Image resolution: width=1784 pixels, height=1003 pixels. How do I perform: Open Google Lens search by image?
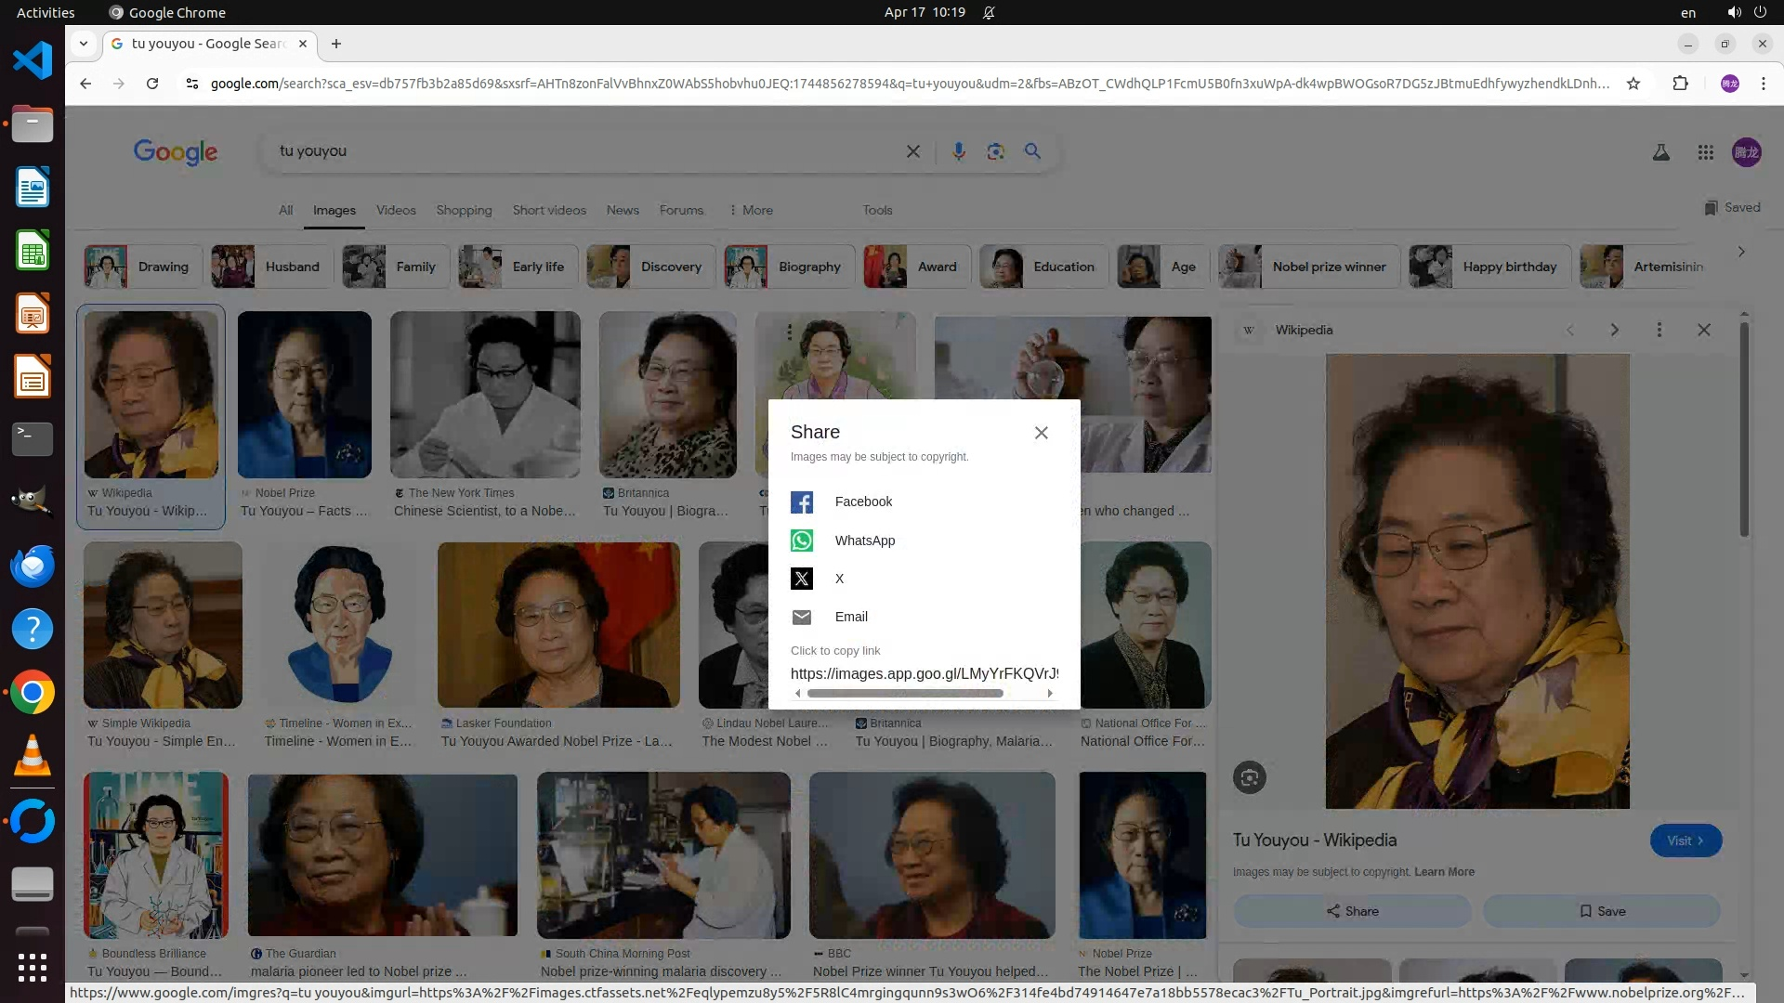click(x=995, y=151)
